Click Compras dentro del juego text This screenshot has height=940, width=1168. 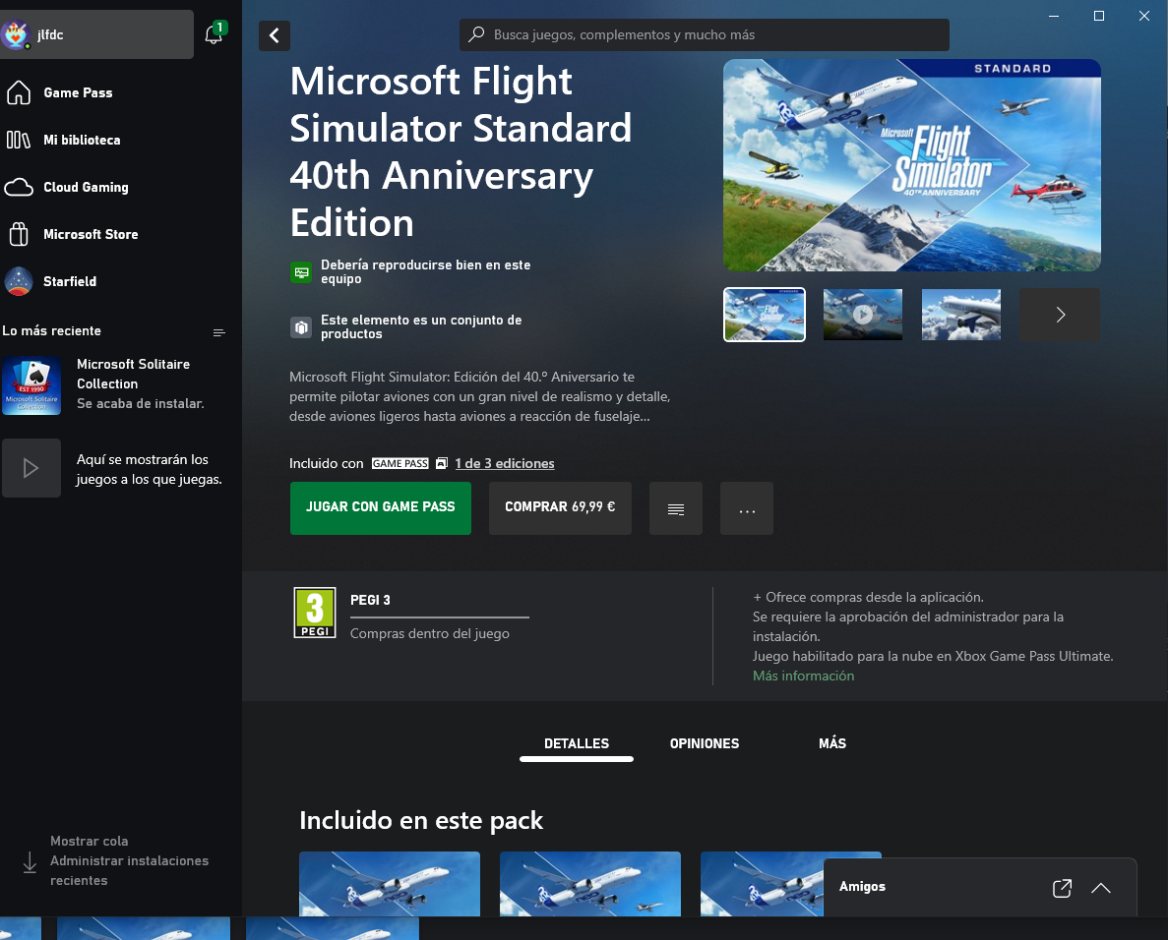(x=430, y=633)
